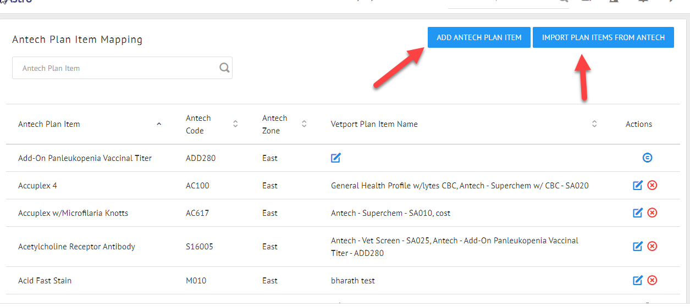
Task: Focus the Antech Plan Item search field
Action: click(x=122, y=68)
